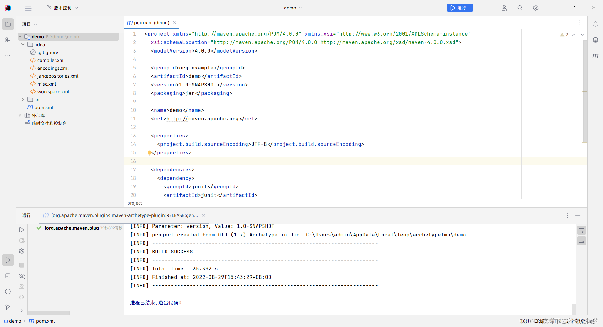This screenshot has width=603, height=327.
Task: Open the demo project dropdown
Action: [293, 8]
